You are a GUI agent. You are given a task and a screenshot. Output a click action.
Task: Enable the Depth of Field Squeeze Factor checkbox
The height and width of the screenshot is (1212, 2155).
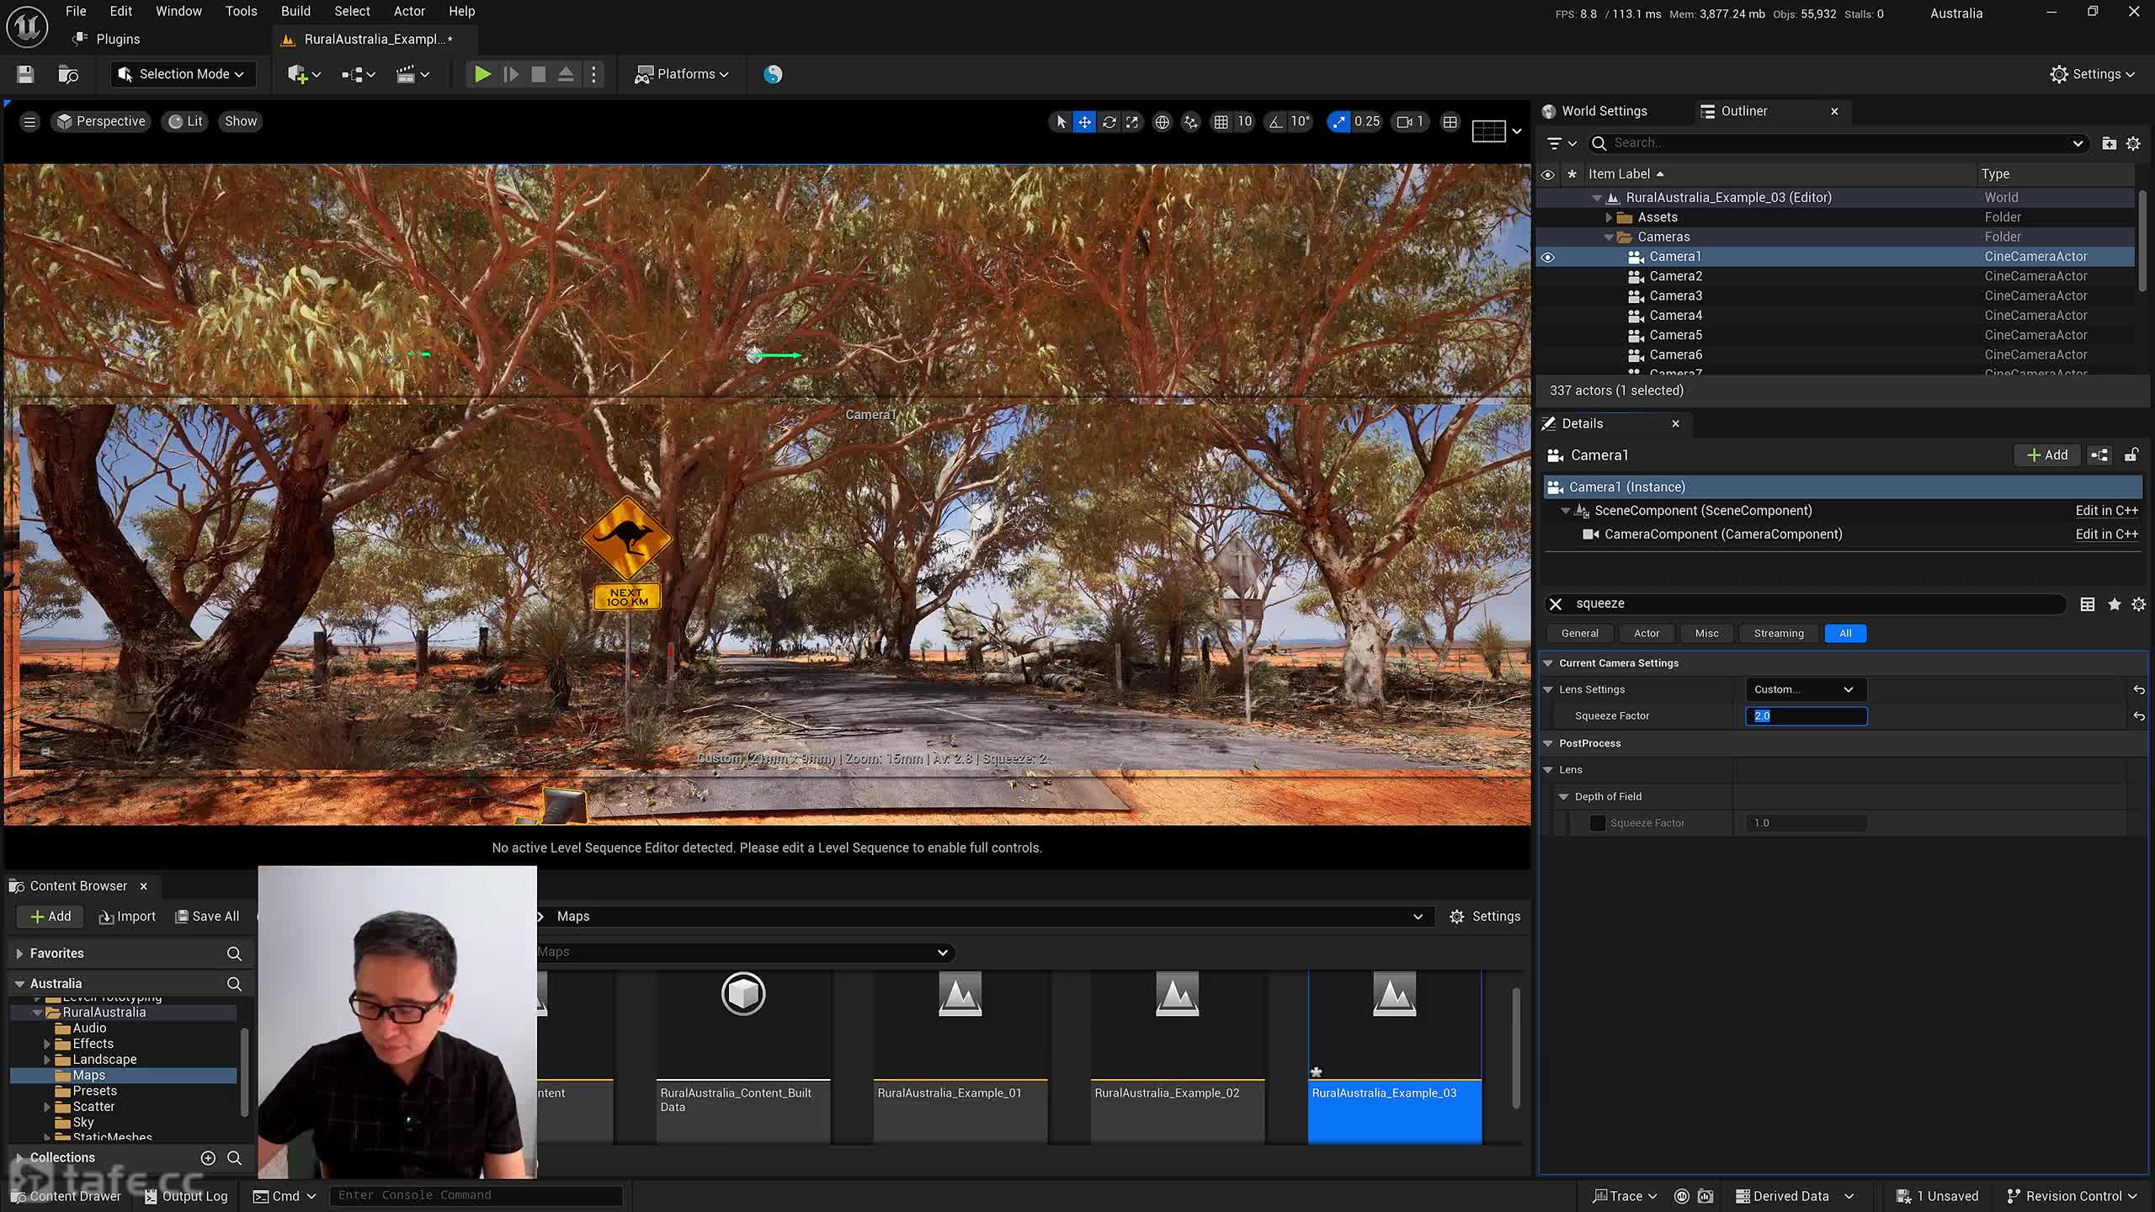[1597, 823]
